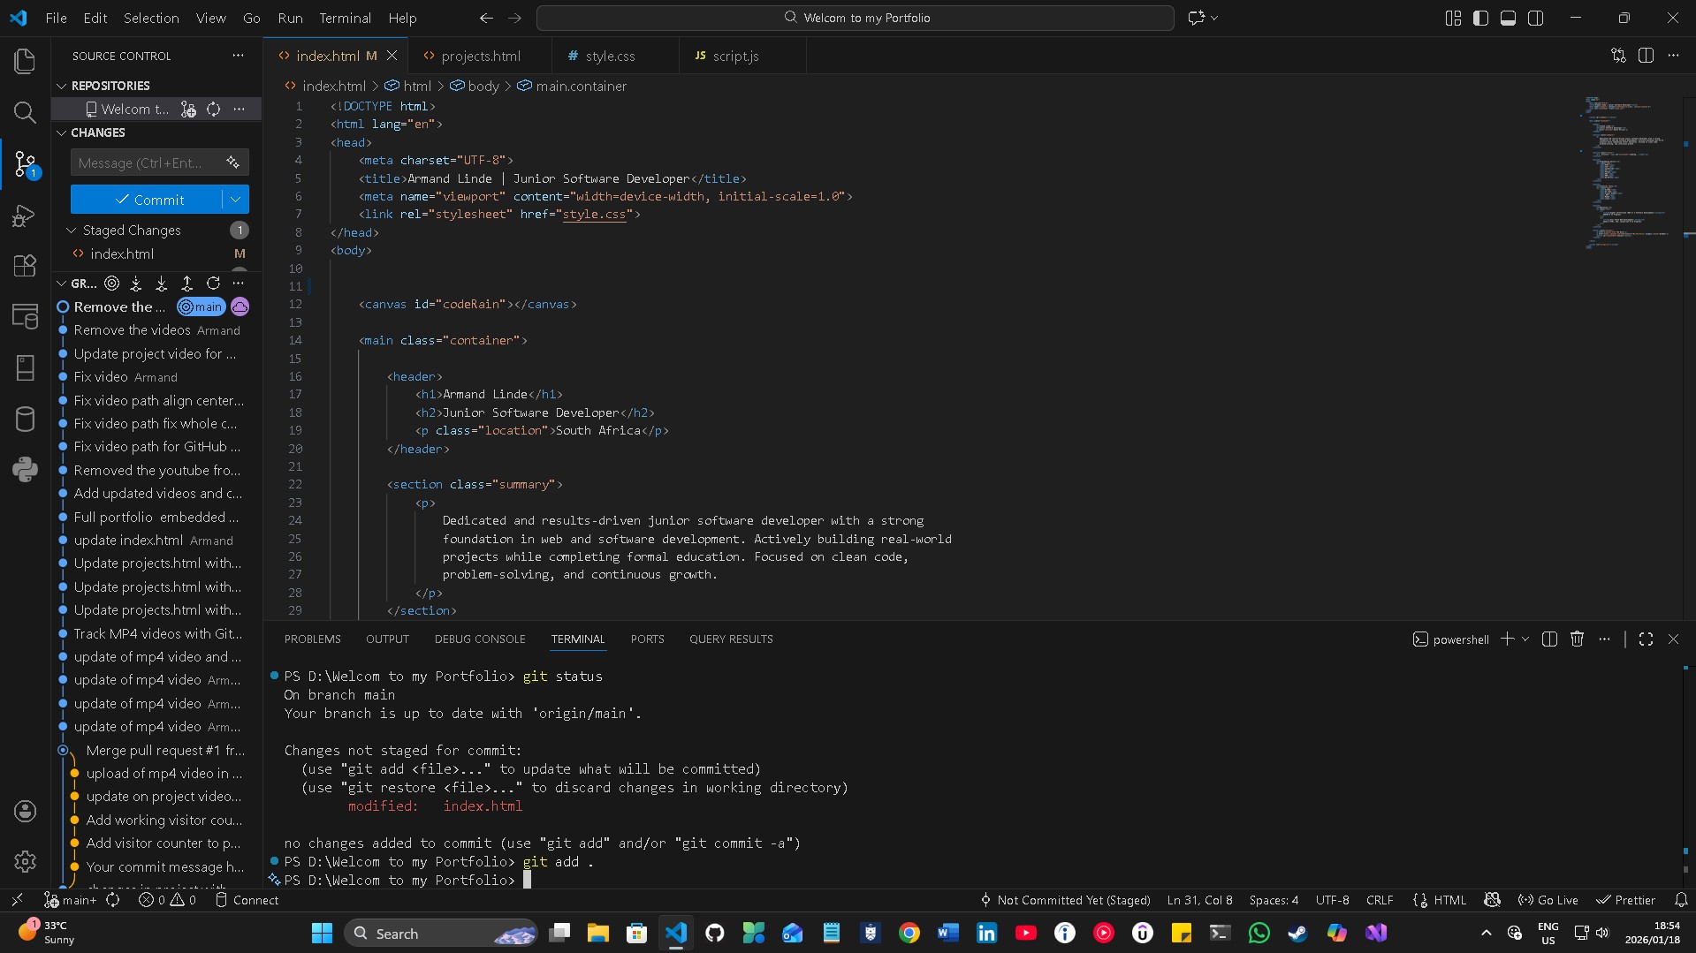Launch GitHub Desktop from the taskbar
This screenshot has height=953, width=1696.
tap(714, 933)
